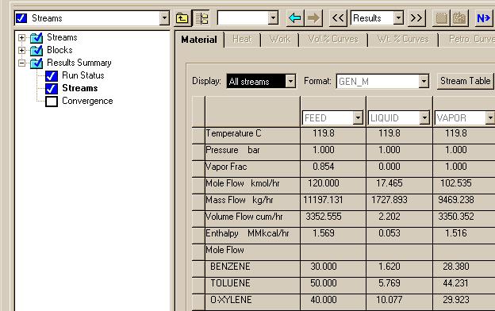This screenshot has width=495, height=311.
Task: Click the bold Streams result checkmark
Action: pos(52,88)
